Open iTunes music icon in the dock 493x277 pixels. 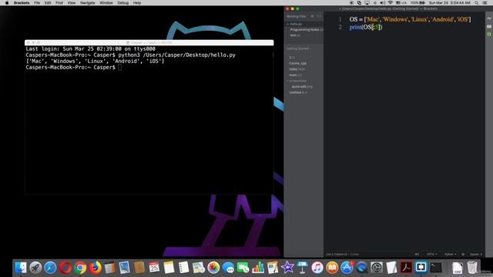tap(317, 268)
